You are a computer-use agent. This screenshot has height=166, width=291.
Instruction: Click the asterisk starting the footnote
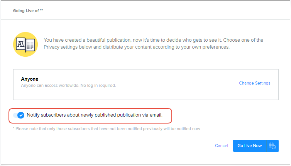(14, 129)
